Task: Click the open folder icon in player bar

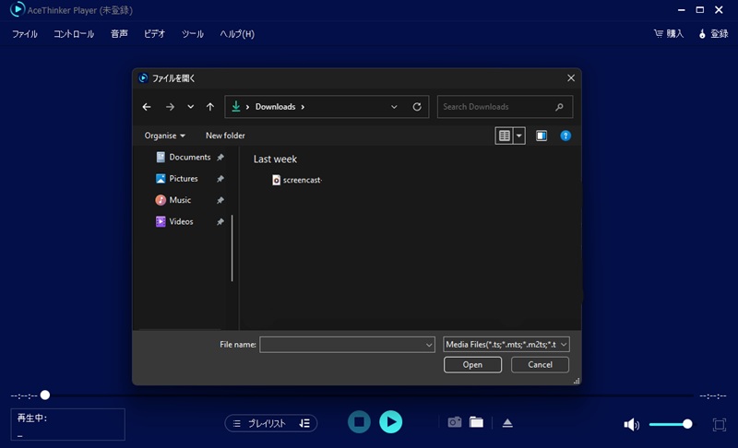Action: pos(476,422)
